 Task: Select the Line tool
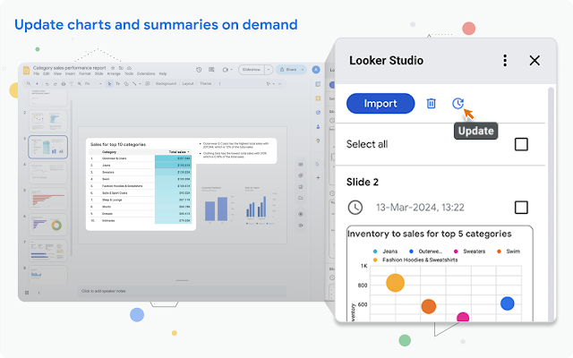coord(134,83)
